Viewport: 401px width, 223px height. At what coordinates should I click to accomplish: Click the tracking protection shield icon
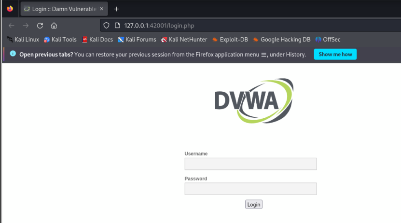coord(106,26)
